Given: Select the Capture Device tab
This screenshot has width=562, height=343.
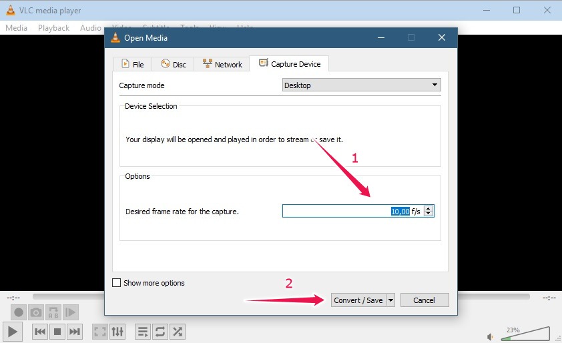Looking at the screenshot, I should point(289,64).
